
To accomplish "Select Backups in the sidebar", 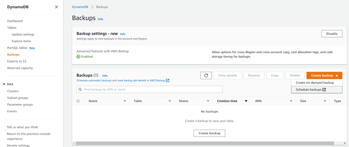I will (13, 55).
